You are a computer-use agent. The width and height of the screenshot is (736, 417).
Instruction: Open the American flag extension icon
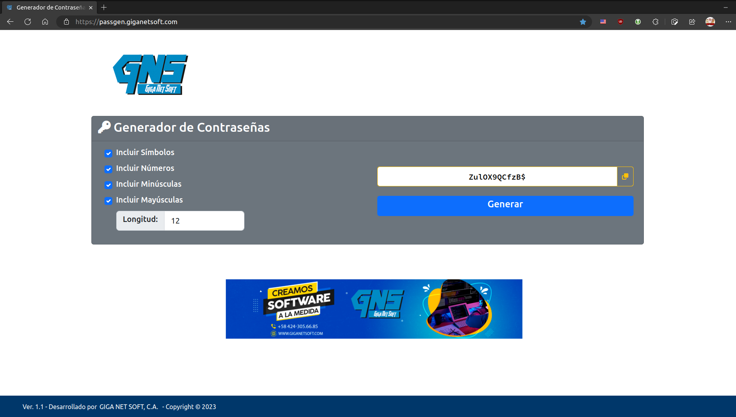(x=603, y=22)
